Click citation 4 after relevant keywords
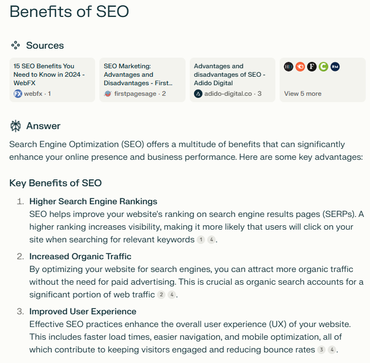The width and height of the screenshot is (370, 363). pyautogui.click(x=211, y=240)
